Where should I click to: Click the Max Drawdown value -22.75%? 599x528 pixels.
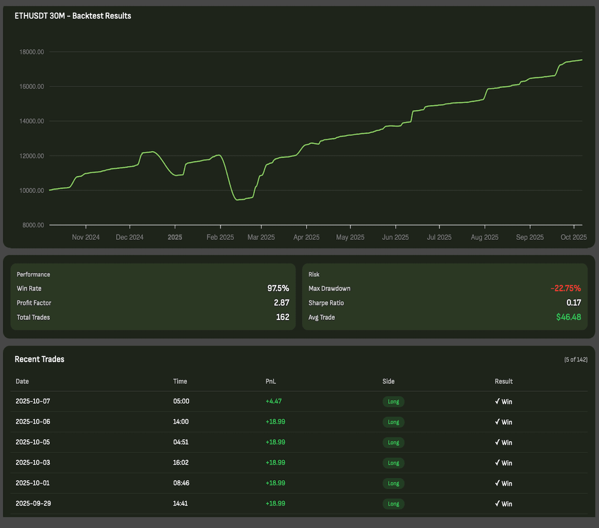tap(566, 288)
